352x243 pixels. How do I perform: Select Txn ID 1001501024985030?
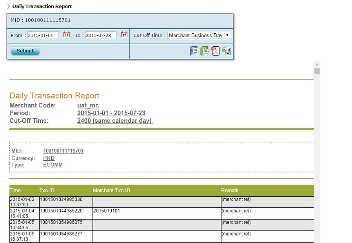tap(61, 199)
